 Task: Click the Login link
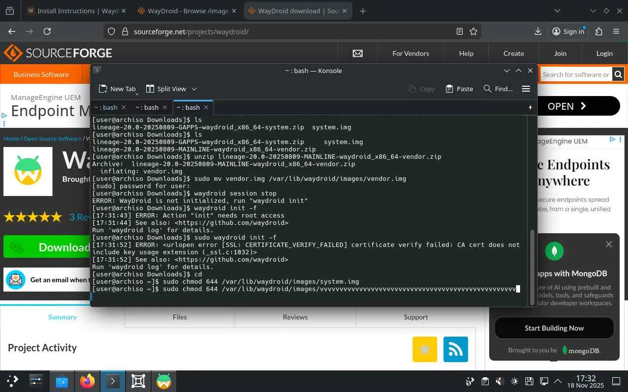pos(604,53)
